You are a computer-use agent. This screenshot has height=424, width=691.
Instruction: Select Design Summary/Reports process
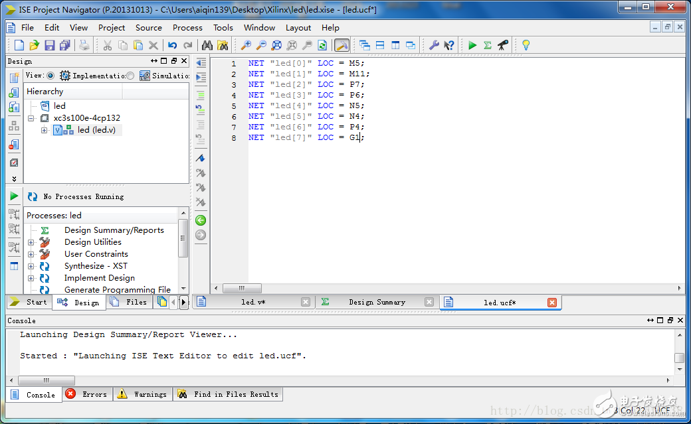[x=114, y=230]
